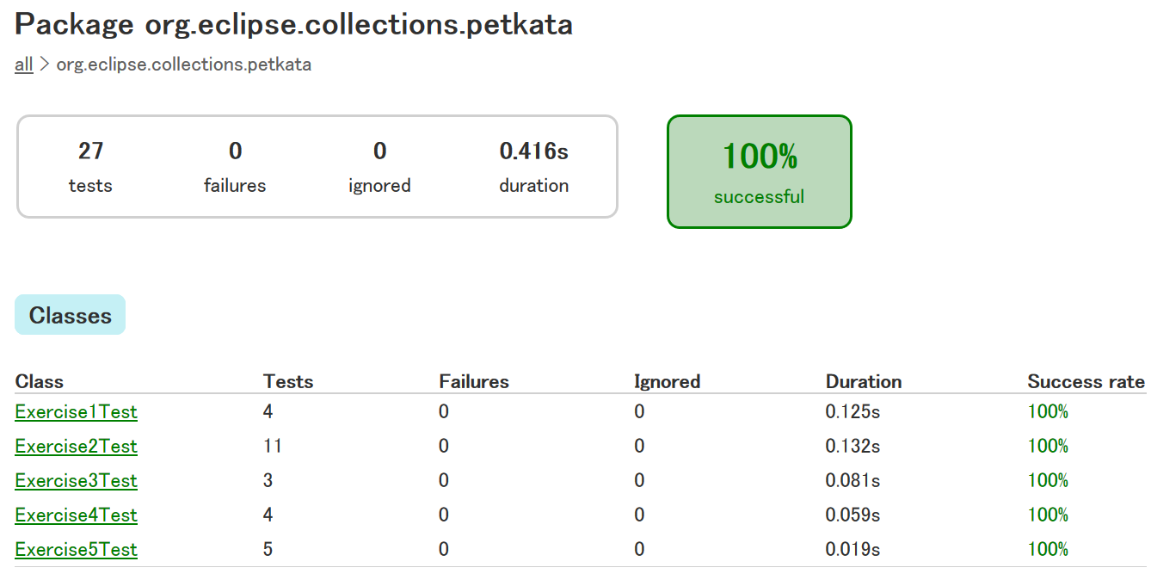
Task: Click Exercise5Test tests count 5
Action: pos(268,550)
